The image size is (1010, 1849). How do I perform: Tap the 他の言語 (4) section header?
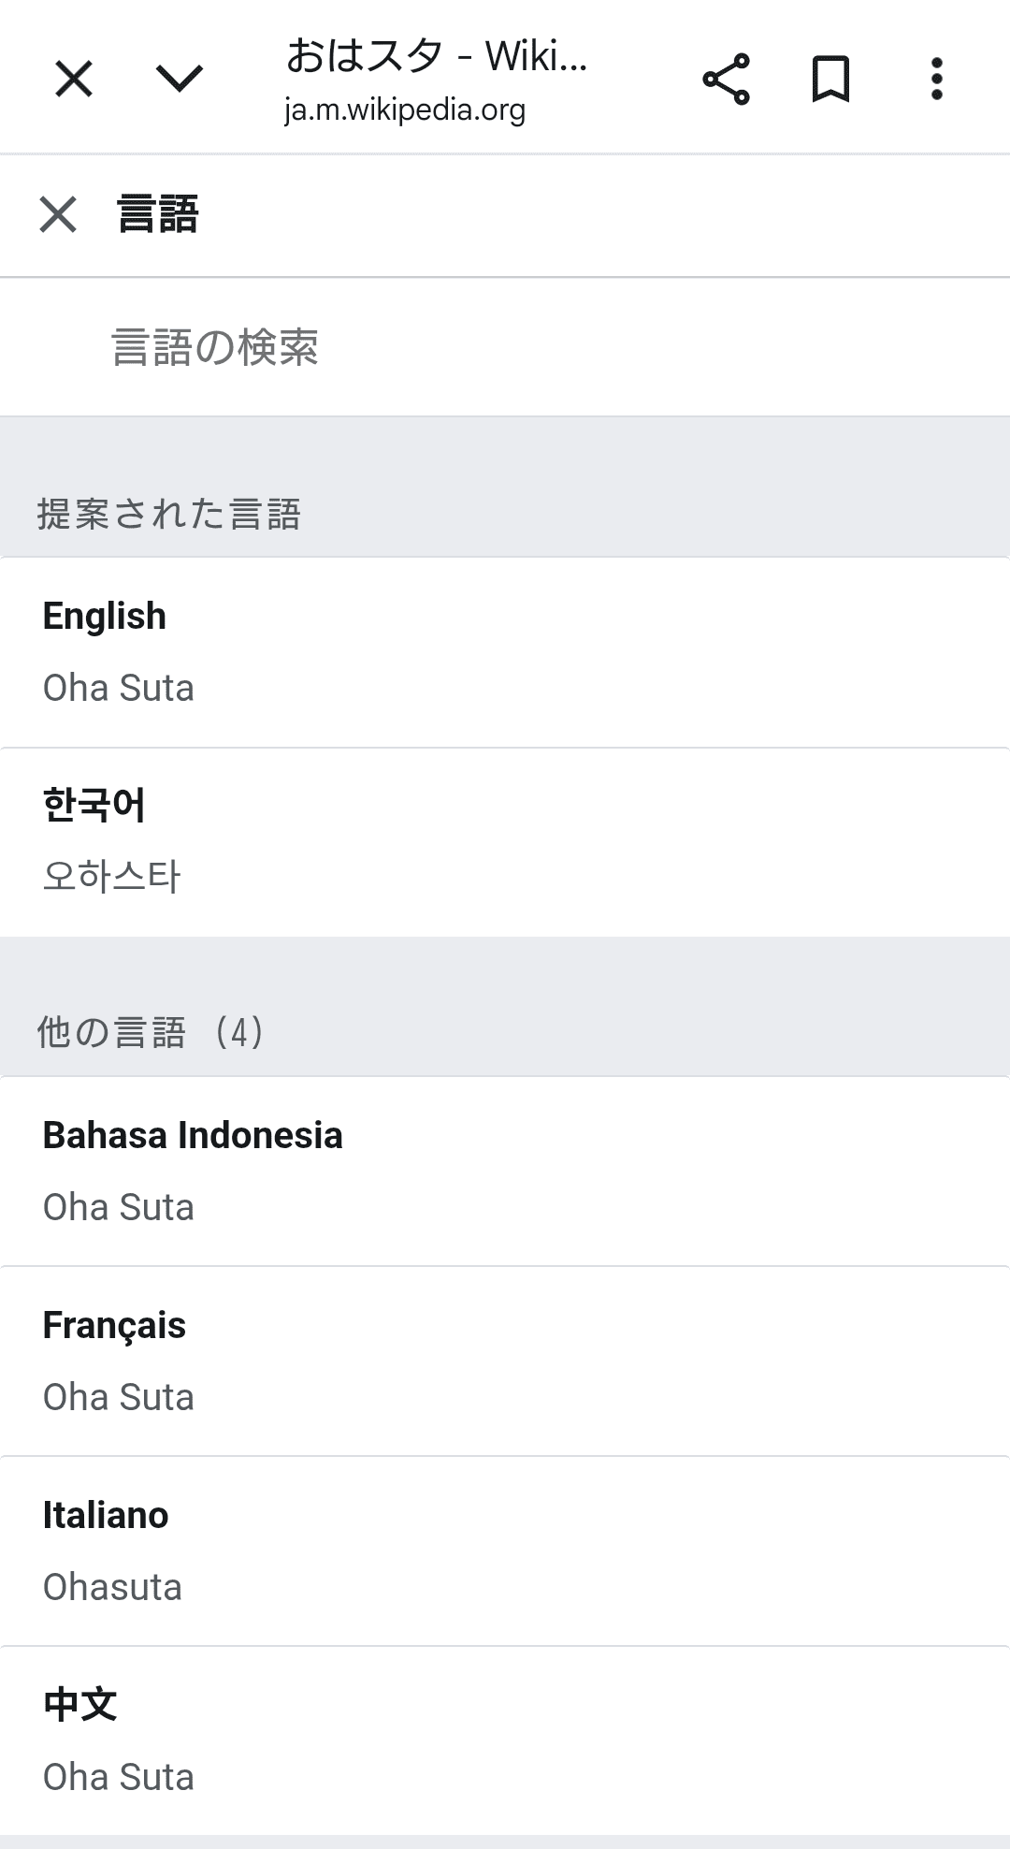coord(150,1032)
